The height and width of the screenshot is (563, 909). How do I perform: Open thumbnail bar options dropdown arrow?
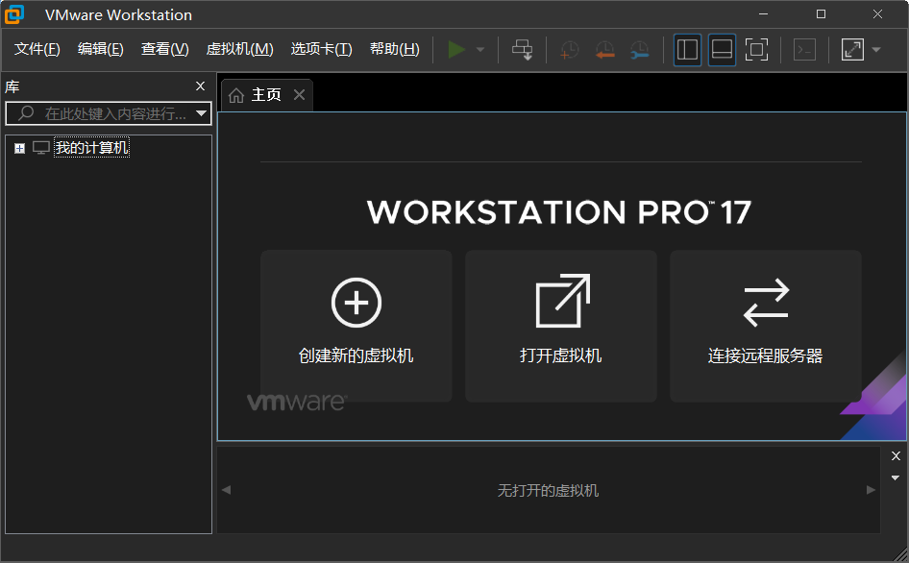[x=896, y=477]
